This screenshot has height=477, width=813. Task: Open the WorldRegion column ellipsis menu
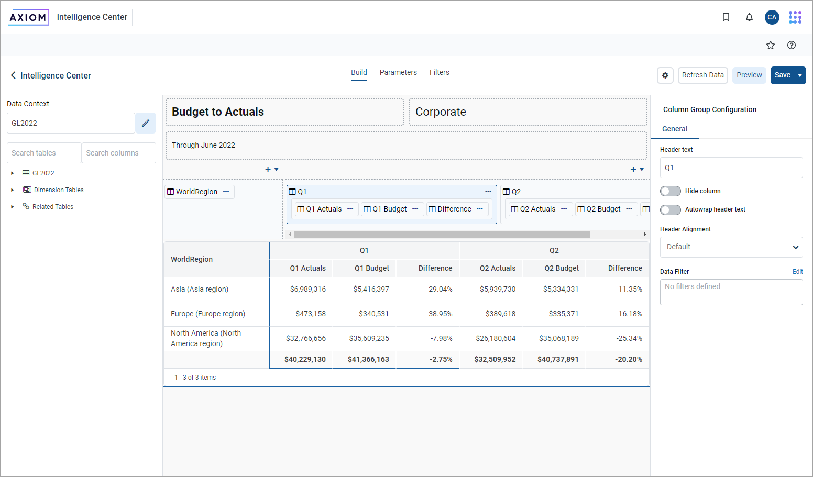tap(226, 192)
